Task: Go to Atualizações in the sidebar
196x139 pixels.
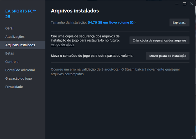Action: pyautogui.click(x=23, y=37)
